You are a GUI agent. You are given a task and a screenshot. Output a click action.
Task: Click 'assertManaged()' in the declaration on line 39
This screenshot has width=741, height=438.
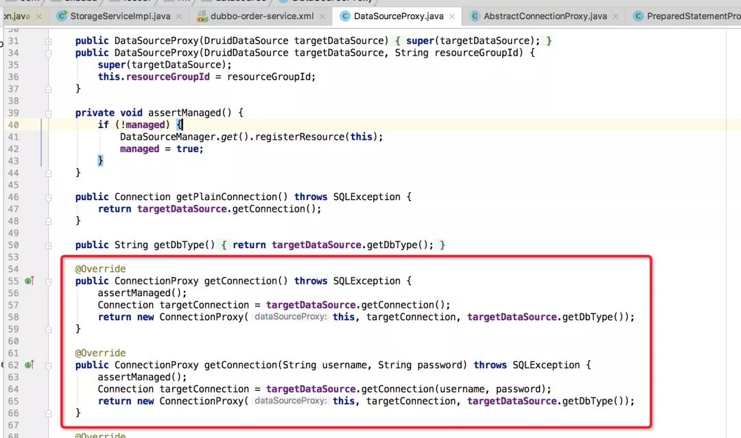pos(190,112)
